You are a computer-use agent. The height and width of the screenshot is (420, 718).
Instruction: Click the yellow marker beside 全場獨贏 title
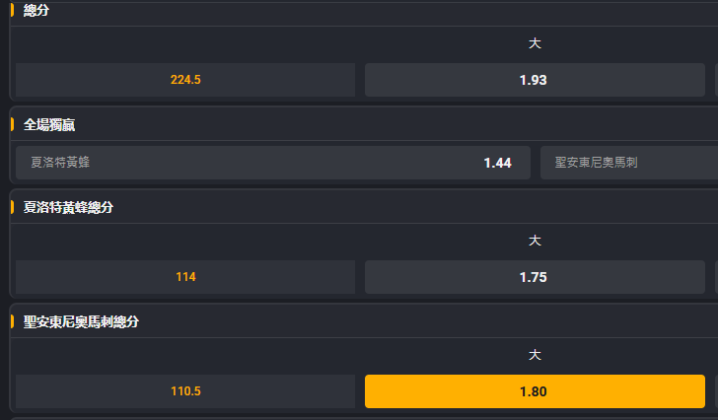pyautogui.click(x=12, y=125)
